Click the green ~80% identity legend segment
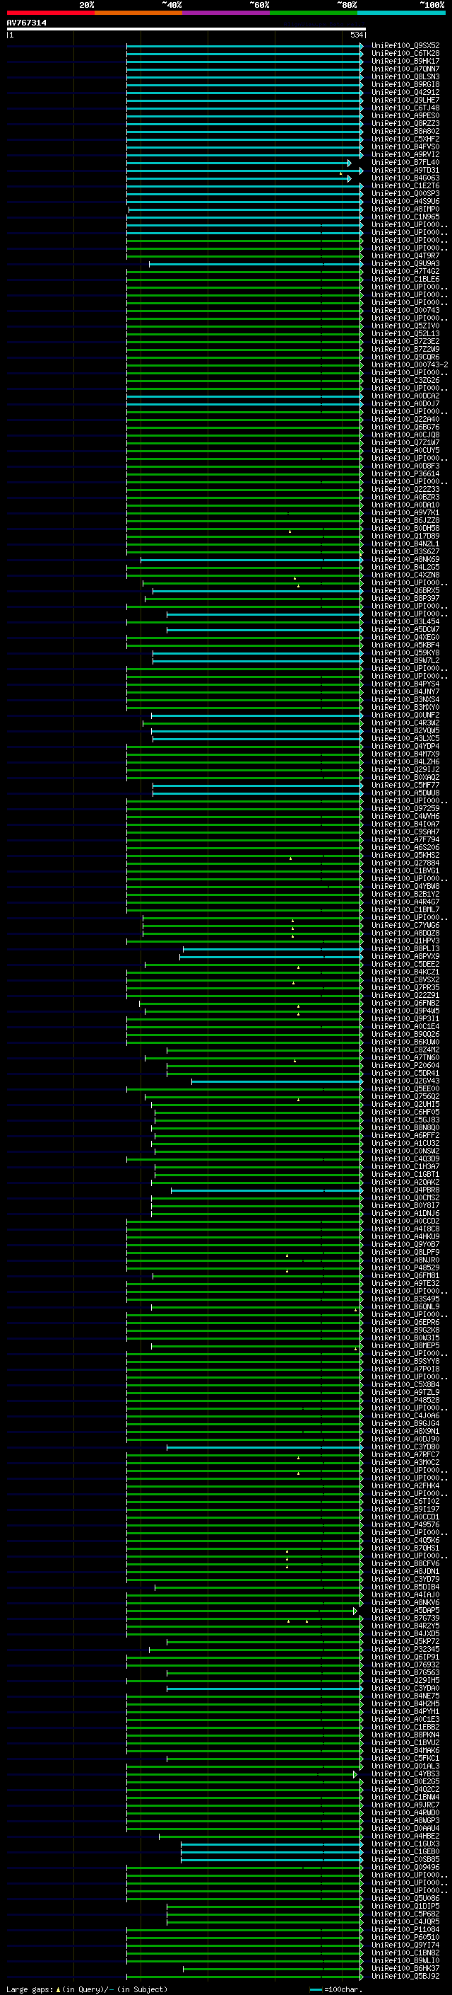The height and width of the screenshot is (1995, 452). point(314,13)
